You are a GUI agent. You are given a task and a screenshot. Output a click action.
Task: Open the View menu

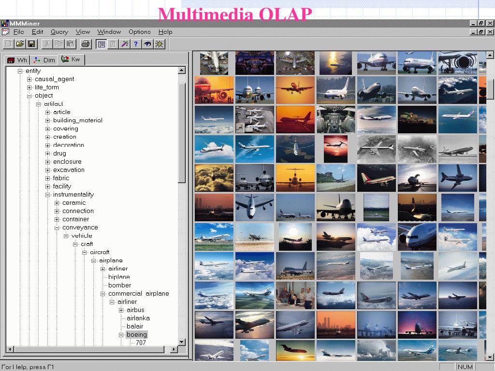[x=83, y=32]
